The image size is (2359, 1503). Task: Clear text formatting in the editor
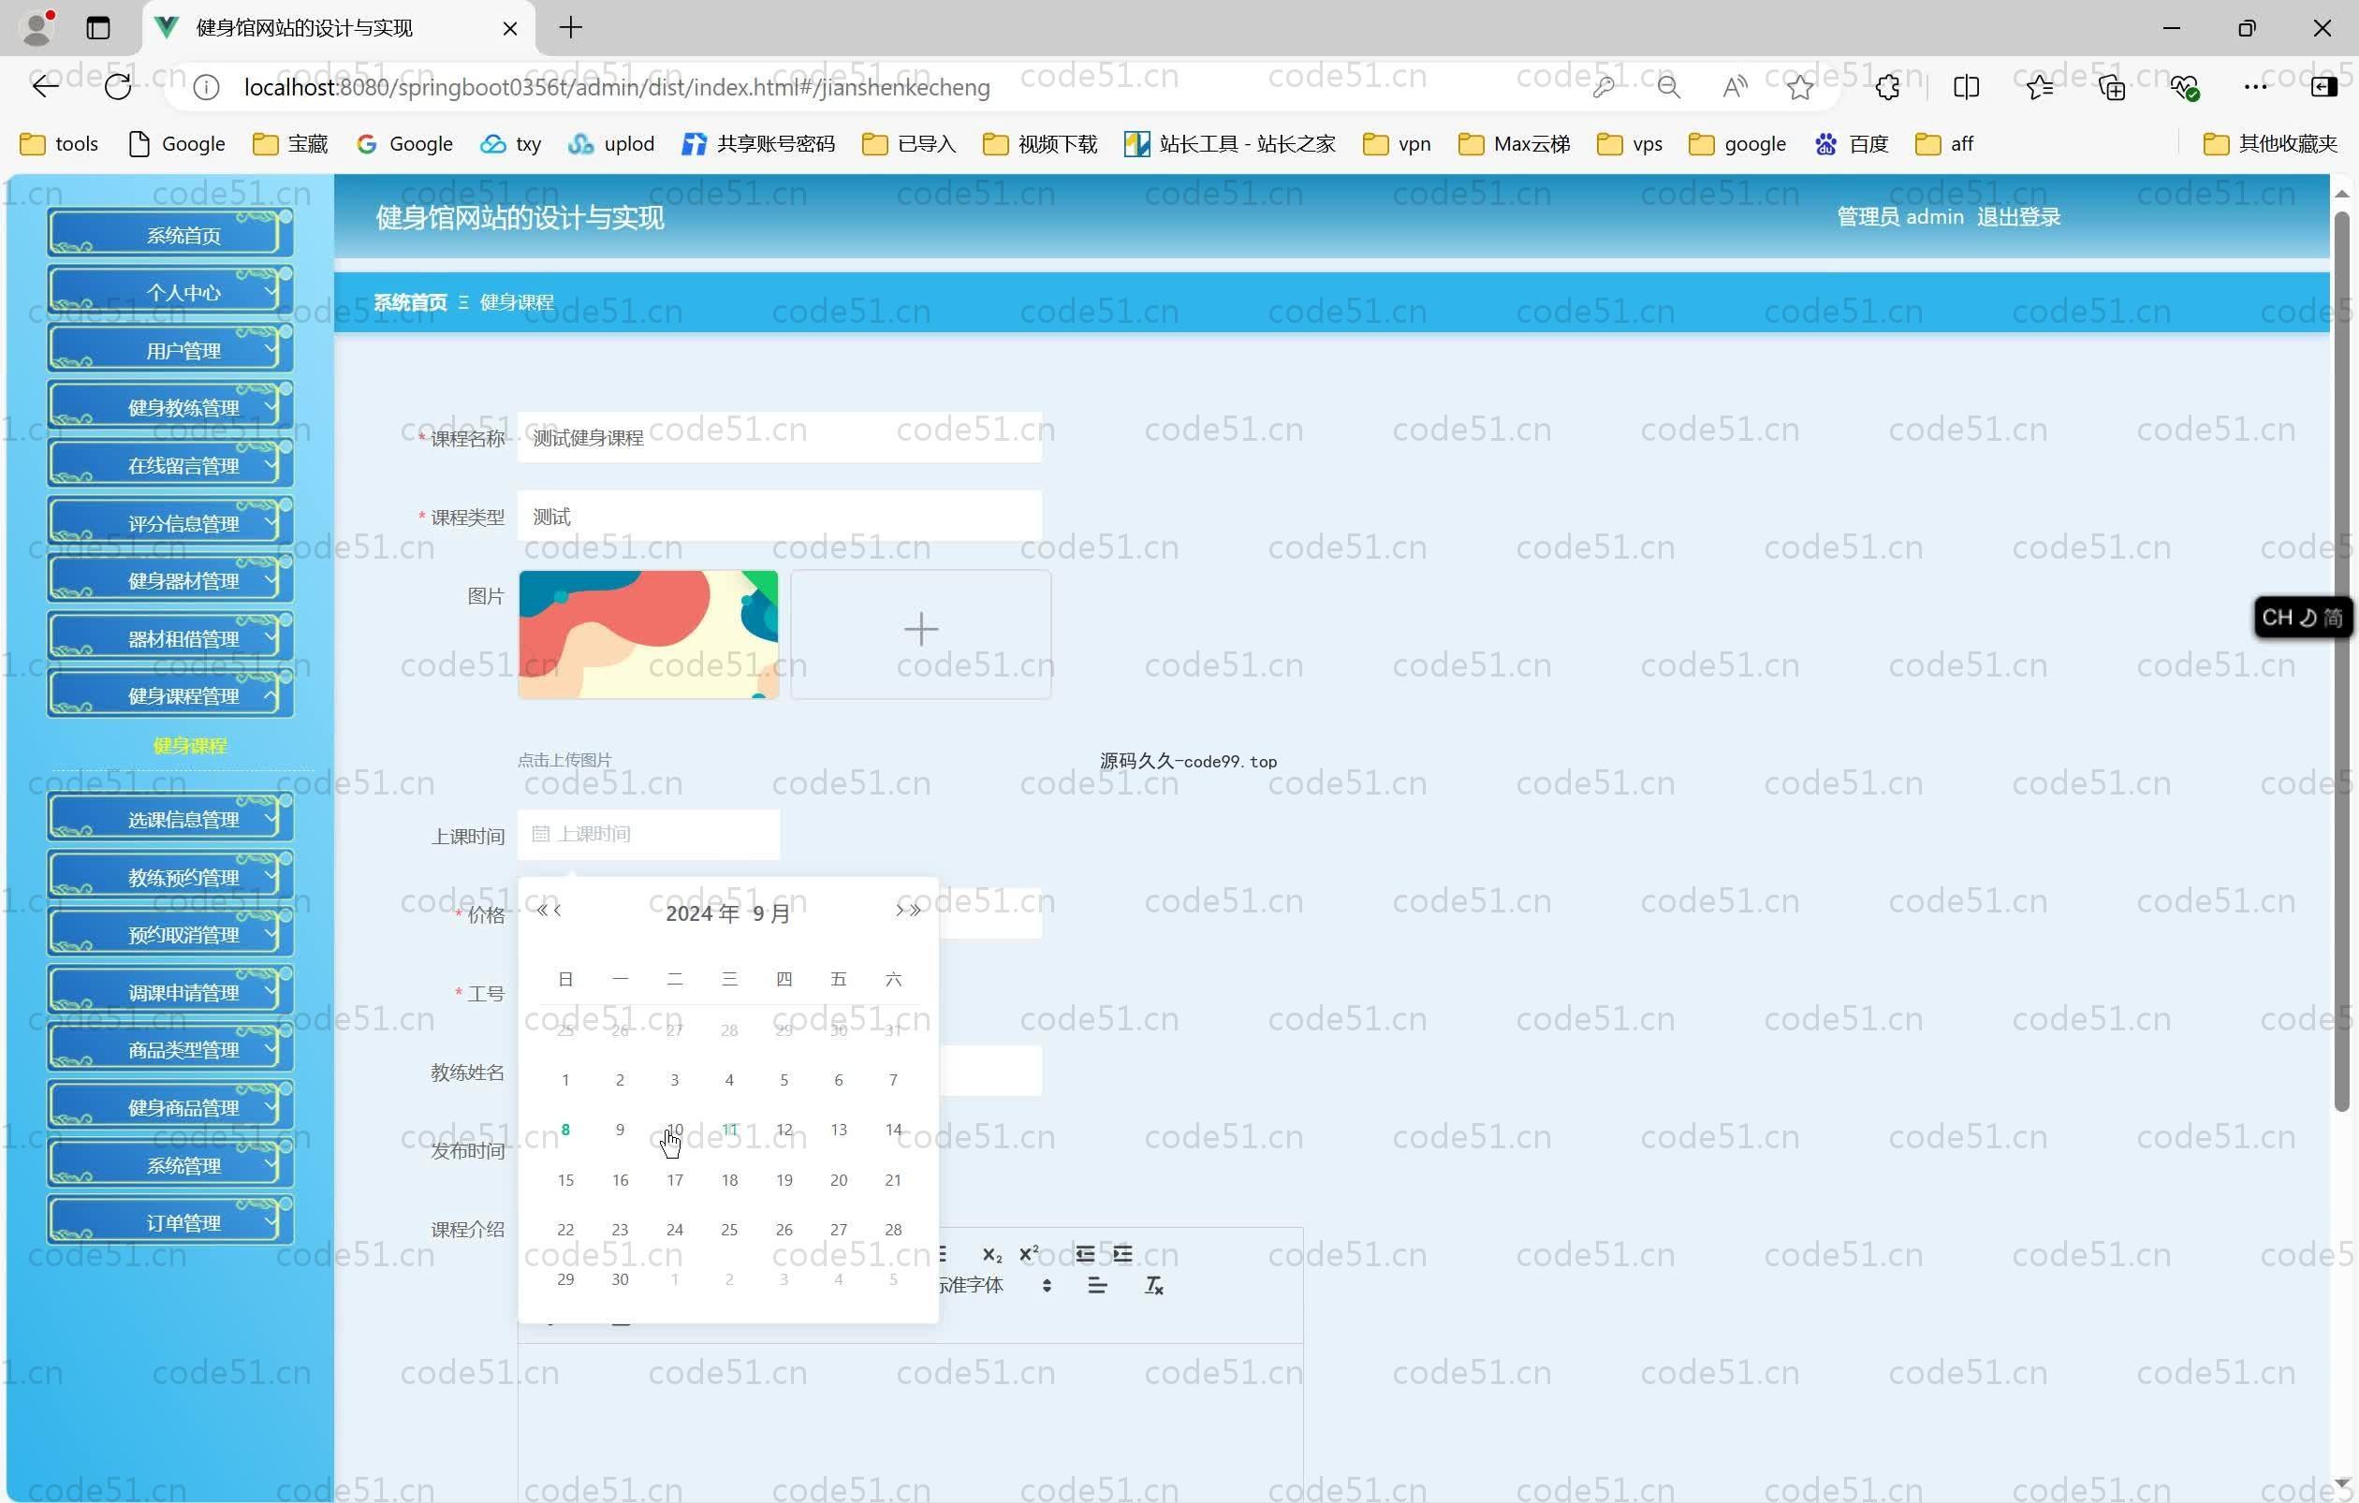pyautogui.click(x=1154, y=1286)
